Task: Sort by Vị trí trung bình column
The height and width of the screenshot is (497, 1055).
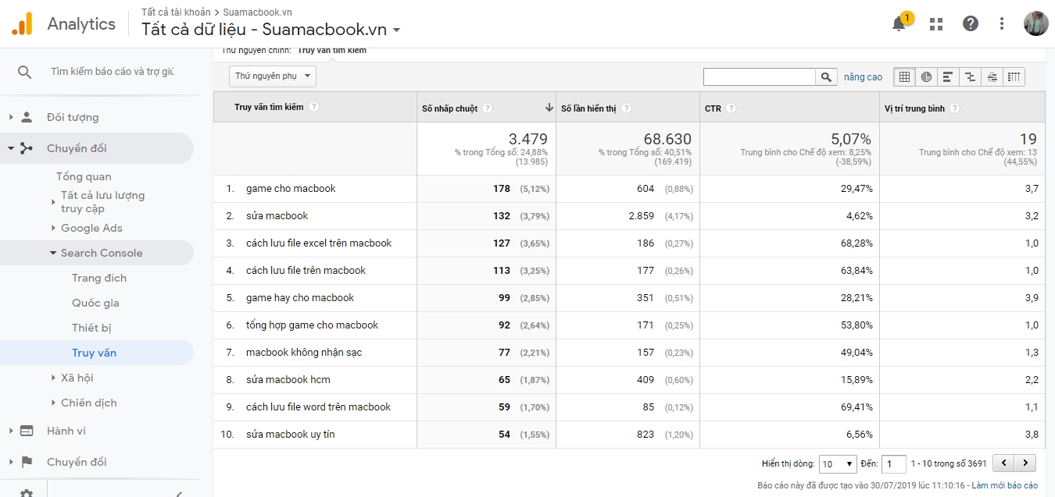Action: (x=914, y=108)
